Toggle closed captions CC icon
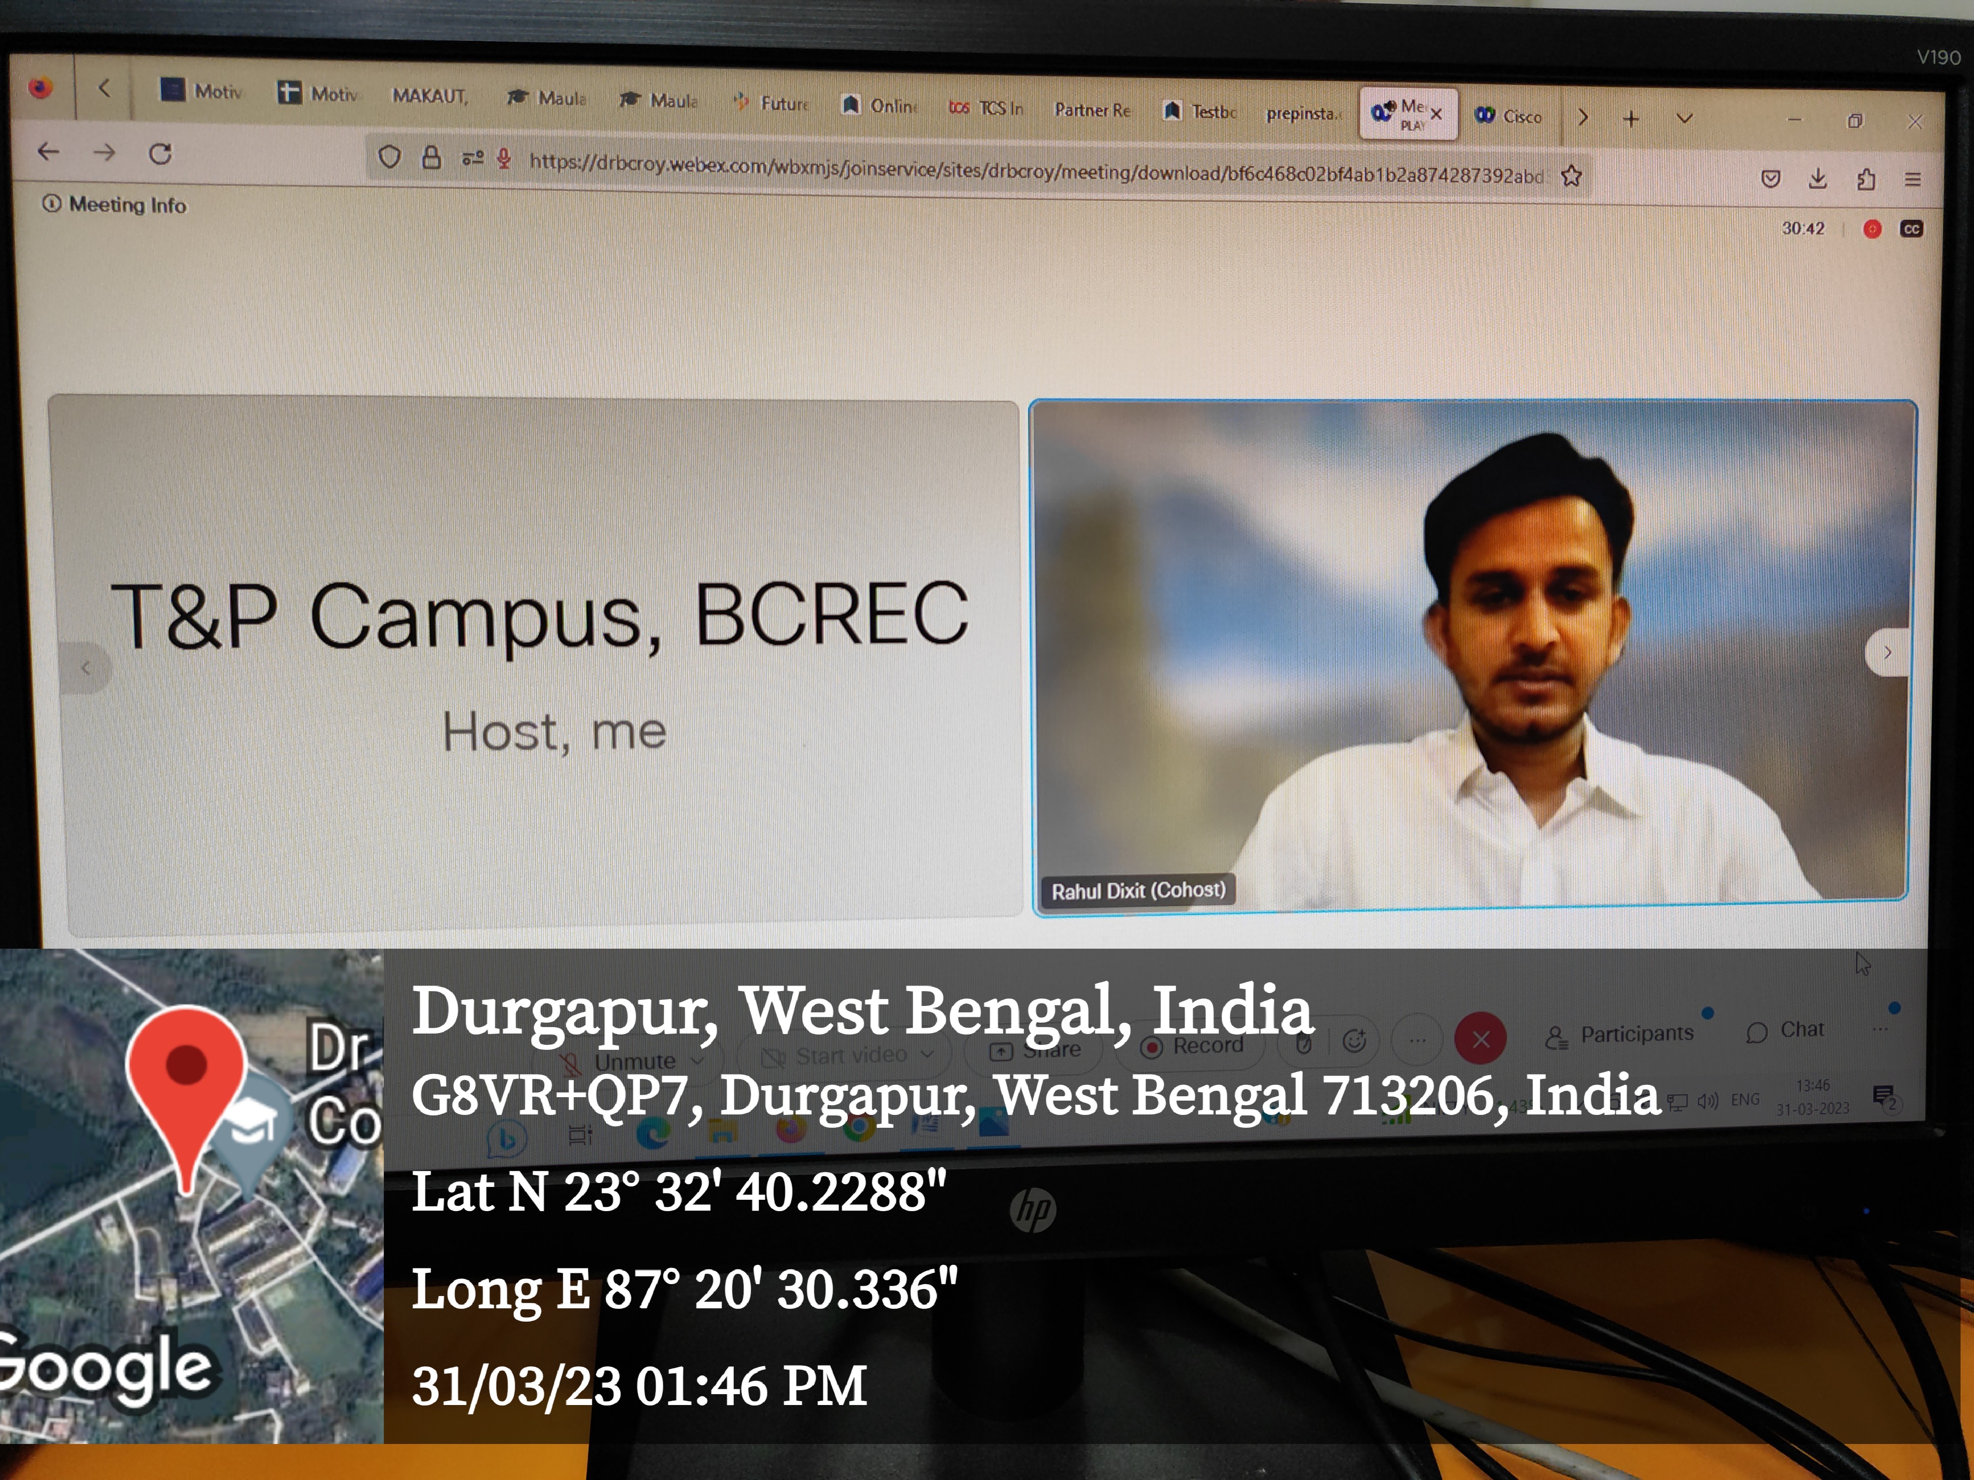 pyautogui.click(x=1911, y=229)
